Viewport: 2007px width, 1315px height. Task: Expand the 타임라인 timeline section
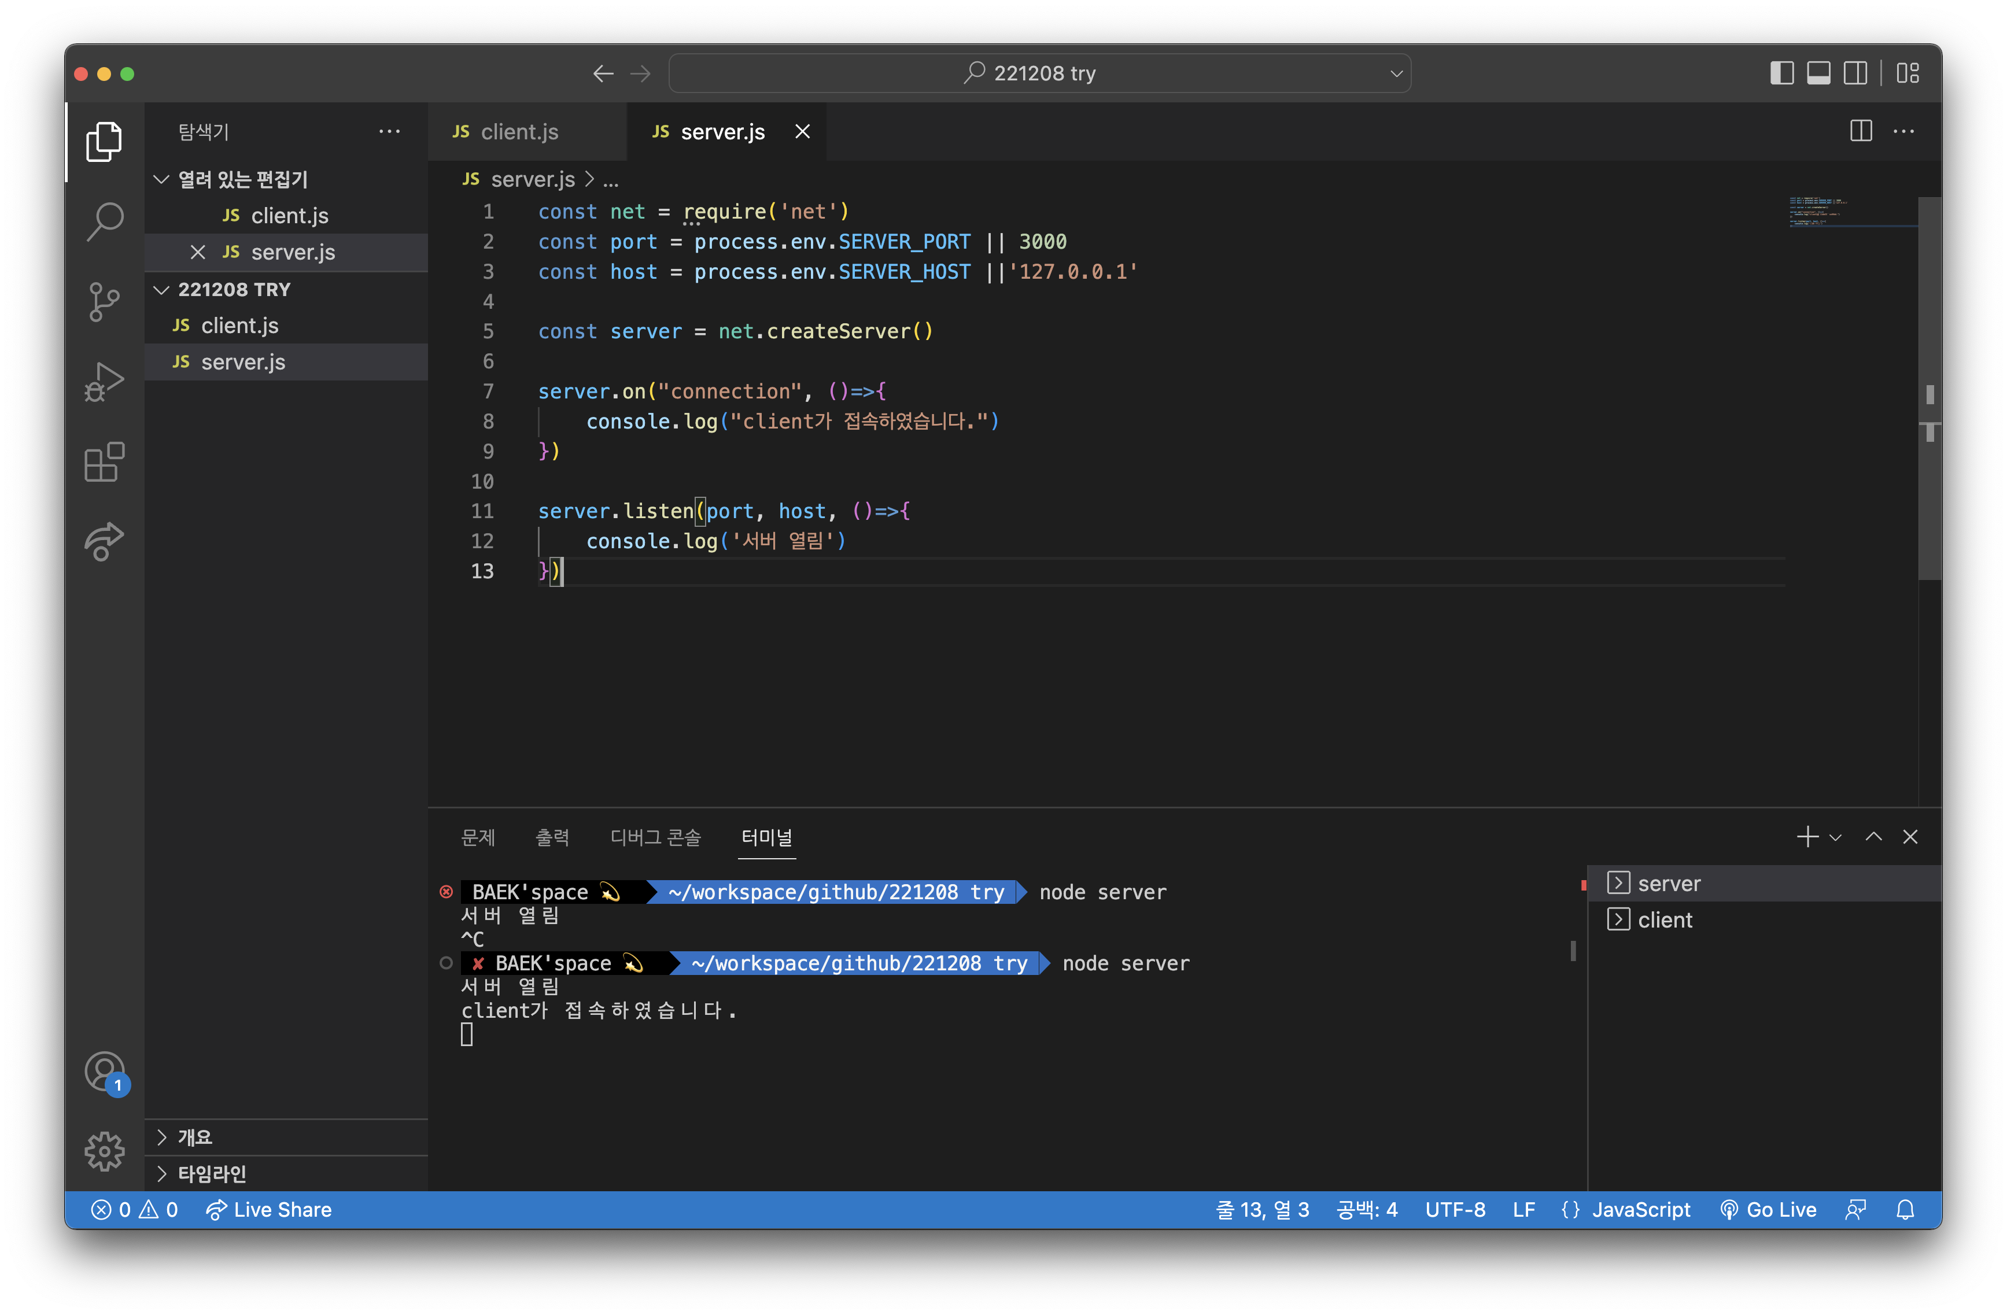click(211, 1173)
